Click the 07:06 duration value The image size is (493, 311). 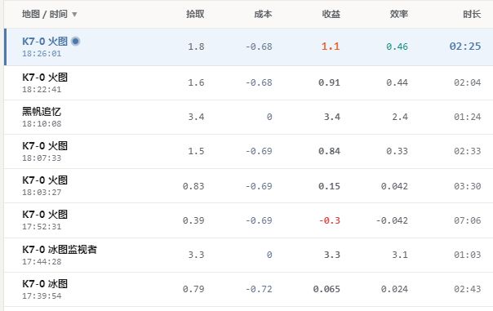pos(467,220)
